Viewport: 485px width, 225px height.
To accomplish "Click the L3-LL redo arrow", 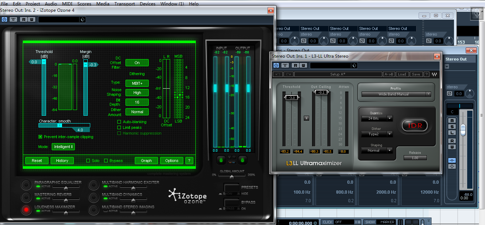I will (x=288, y=74).
